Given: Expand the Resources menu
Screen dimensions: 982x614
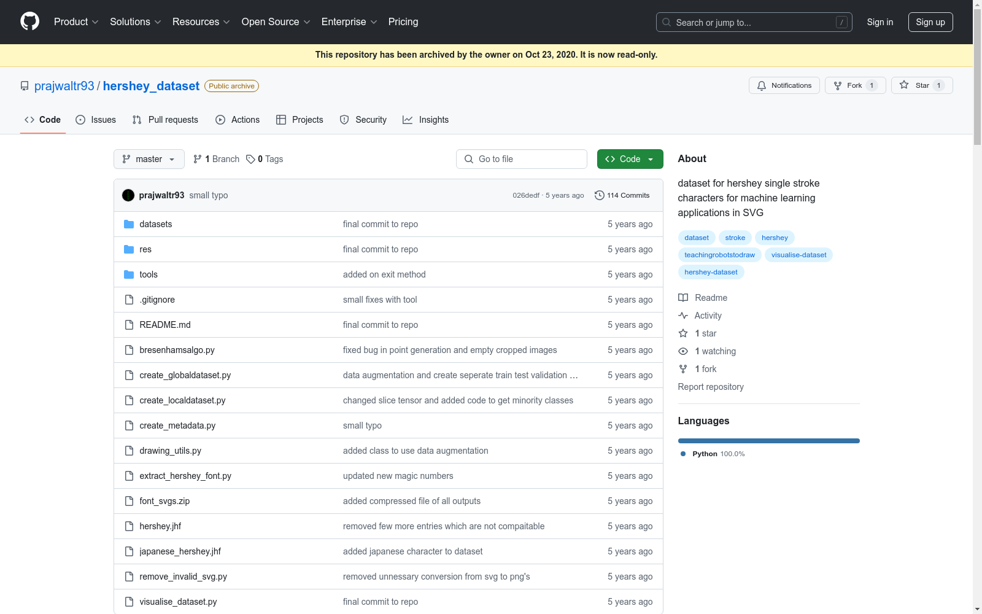Looking at the screenshot, I should pos(201,22).
